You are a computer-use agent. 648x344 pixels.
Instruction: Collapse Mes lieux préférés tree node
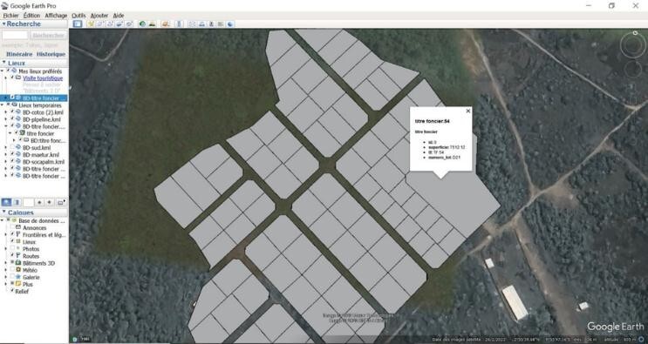point(2,71)
